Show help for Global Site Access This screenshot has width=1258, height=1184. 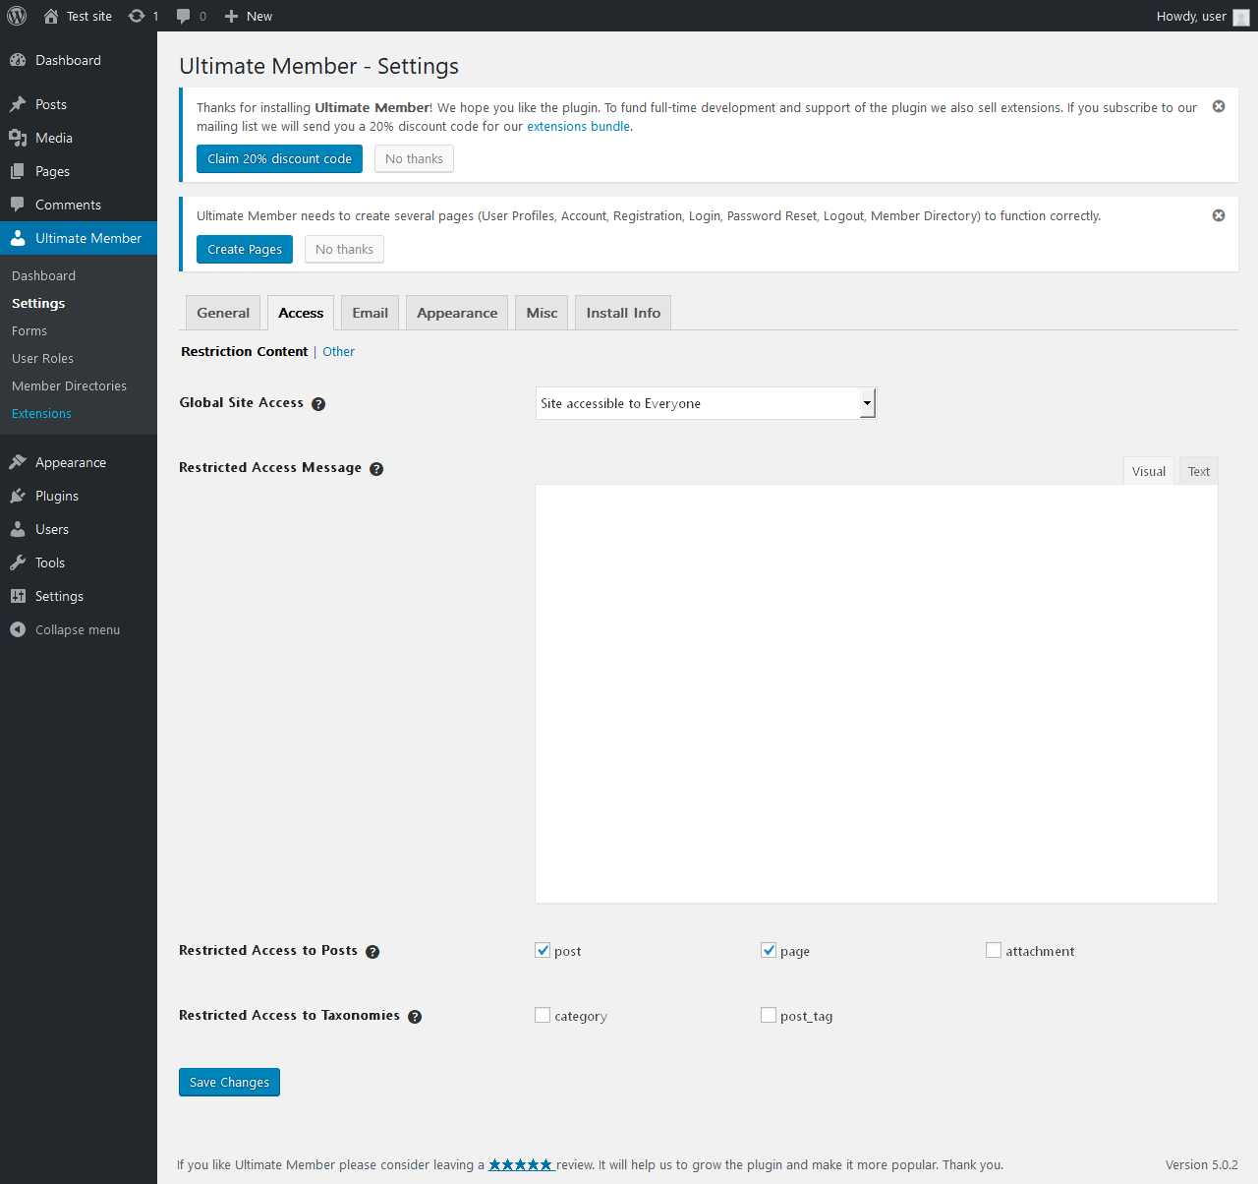point(318,404)
